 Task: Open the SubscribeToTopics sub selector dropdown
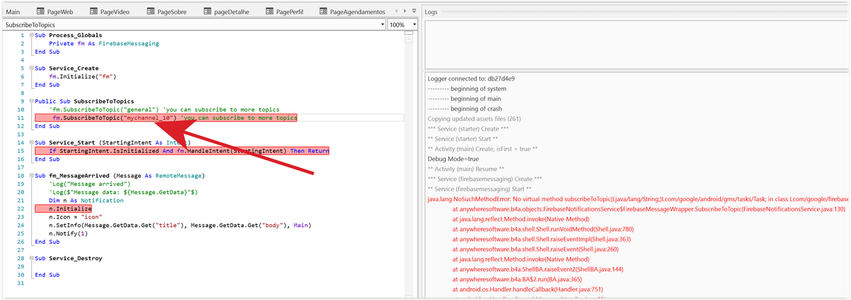click(x=381, y=25)
